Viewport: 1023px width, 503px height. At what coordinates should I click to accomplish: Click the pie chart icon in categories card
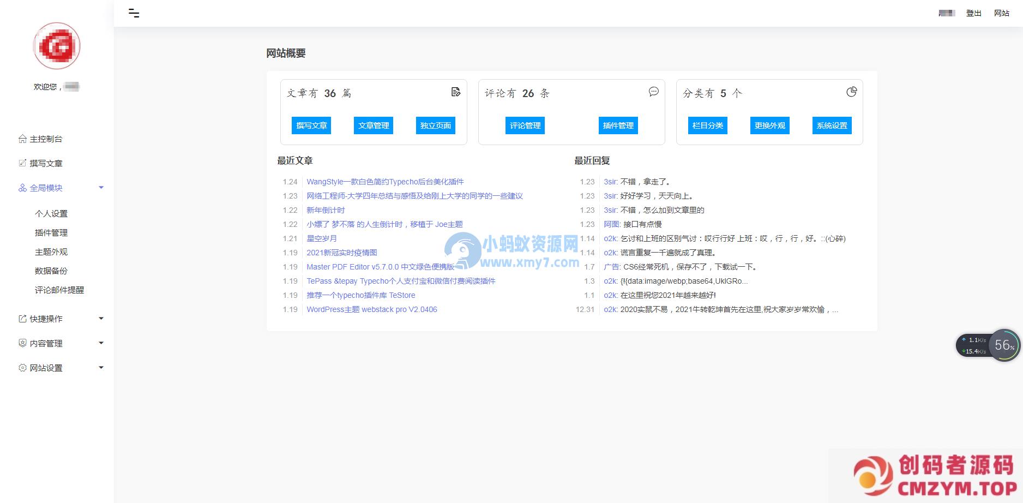(x=851, y=92)
